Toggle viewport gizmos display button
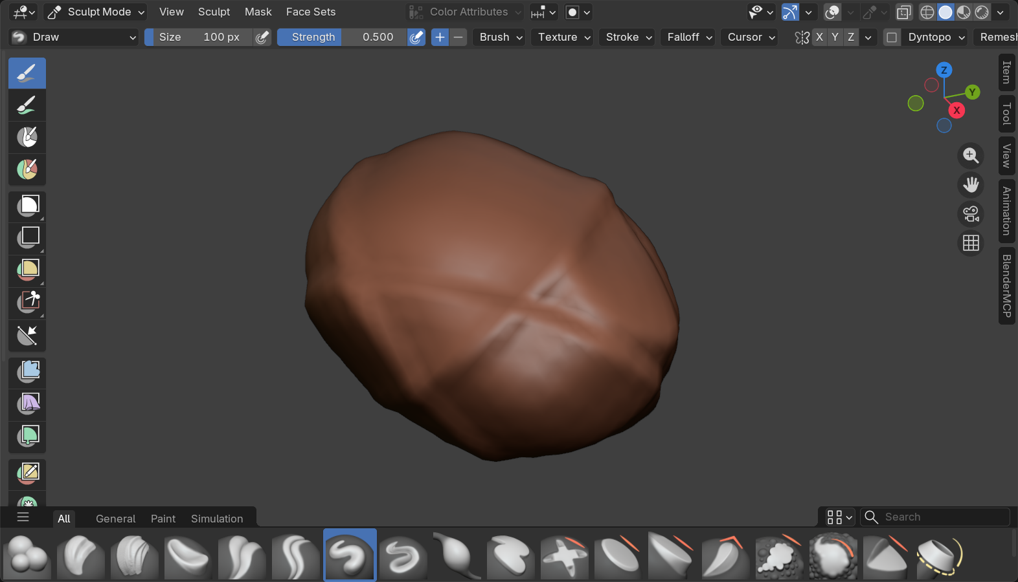This screenshot has height=582, width=1018. 790,12
